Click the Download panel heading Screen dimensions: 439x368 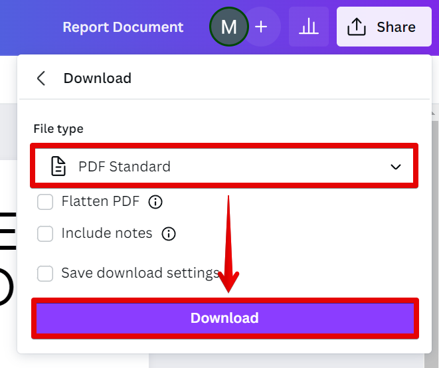pos(98,78)
